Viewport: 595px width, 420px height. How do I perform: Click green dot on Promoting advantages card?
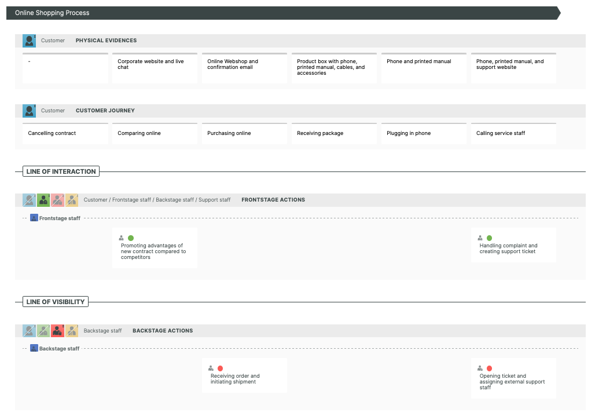click(x=131, y=238)
